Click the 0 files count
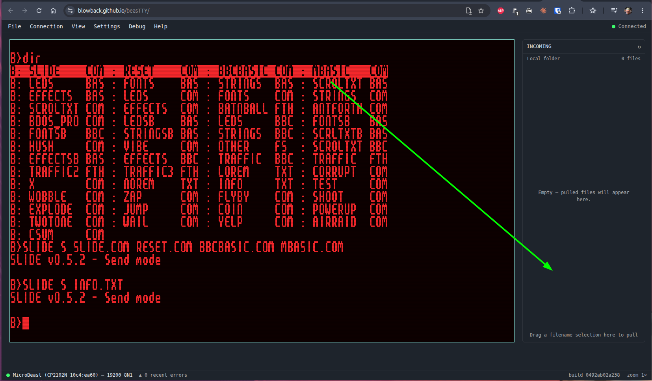This screenshot has width=652, height=381. point(631,59)
